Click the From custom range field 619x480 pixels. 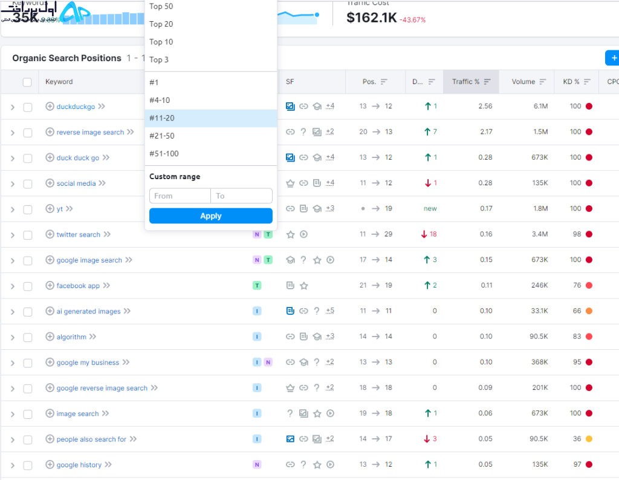(180, 196)
